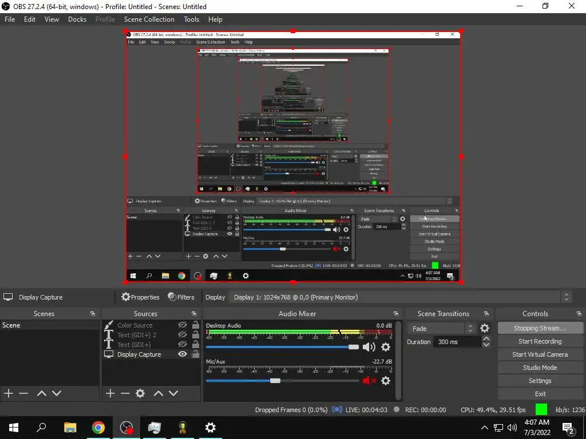Open the Scene Collection menu

click(149, 19)
